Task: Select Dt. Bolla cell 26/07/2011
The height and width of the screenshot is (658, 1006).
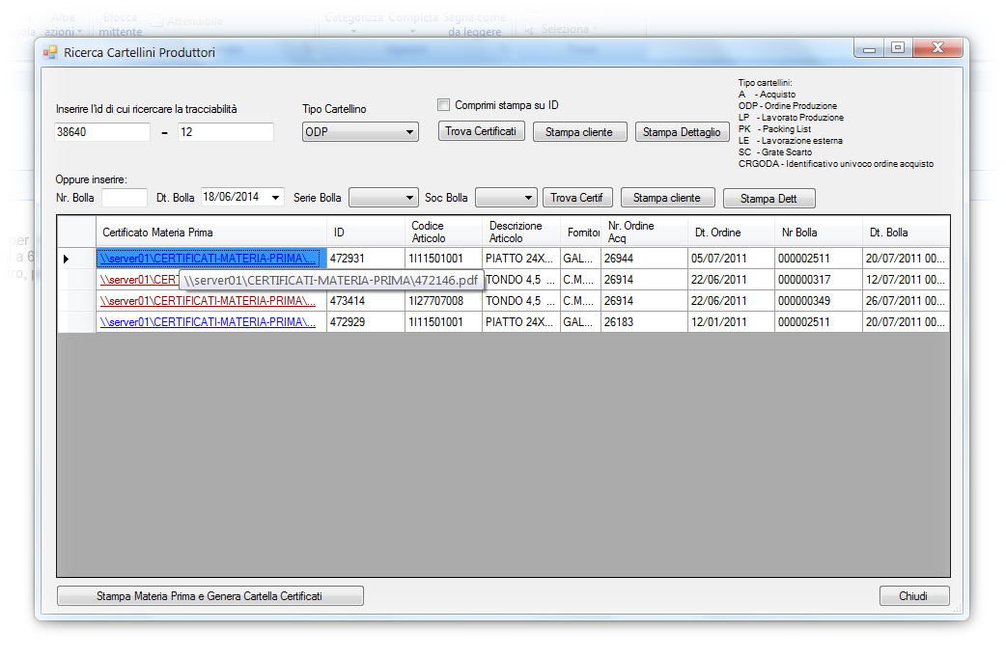Action: point(906,301)
